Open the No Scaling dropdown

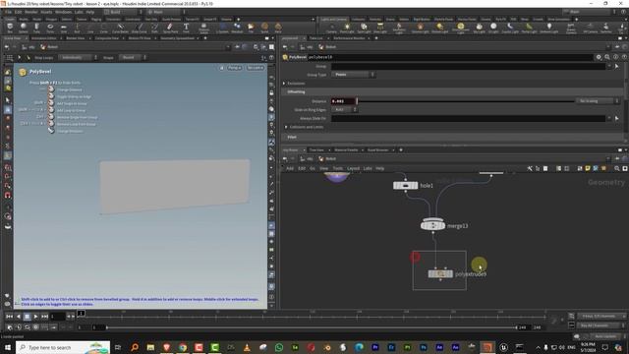click(x=598, y=101)
